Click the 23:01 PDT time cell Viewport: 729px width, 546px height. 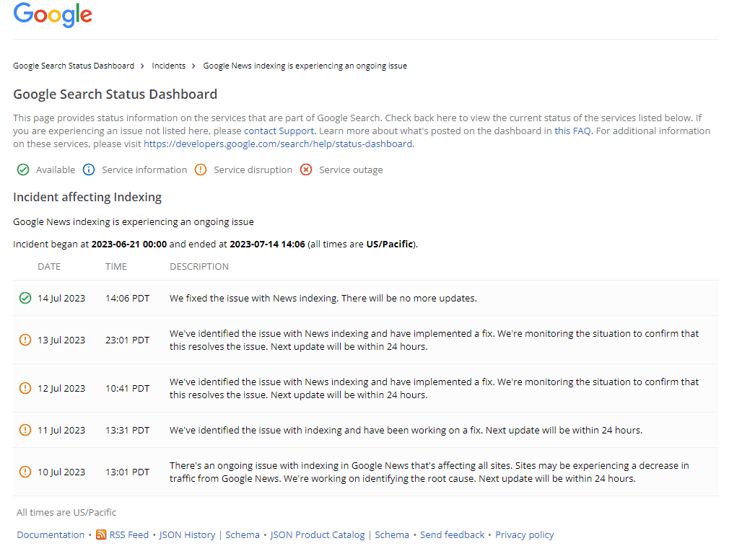(127, 340)
